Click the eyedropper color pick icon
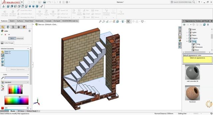The image size is (213, 120). (x=2, y=78)
